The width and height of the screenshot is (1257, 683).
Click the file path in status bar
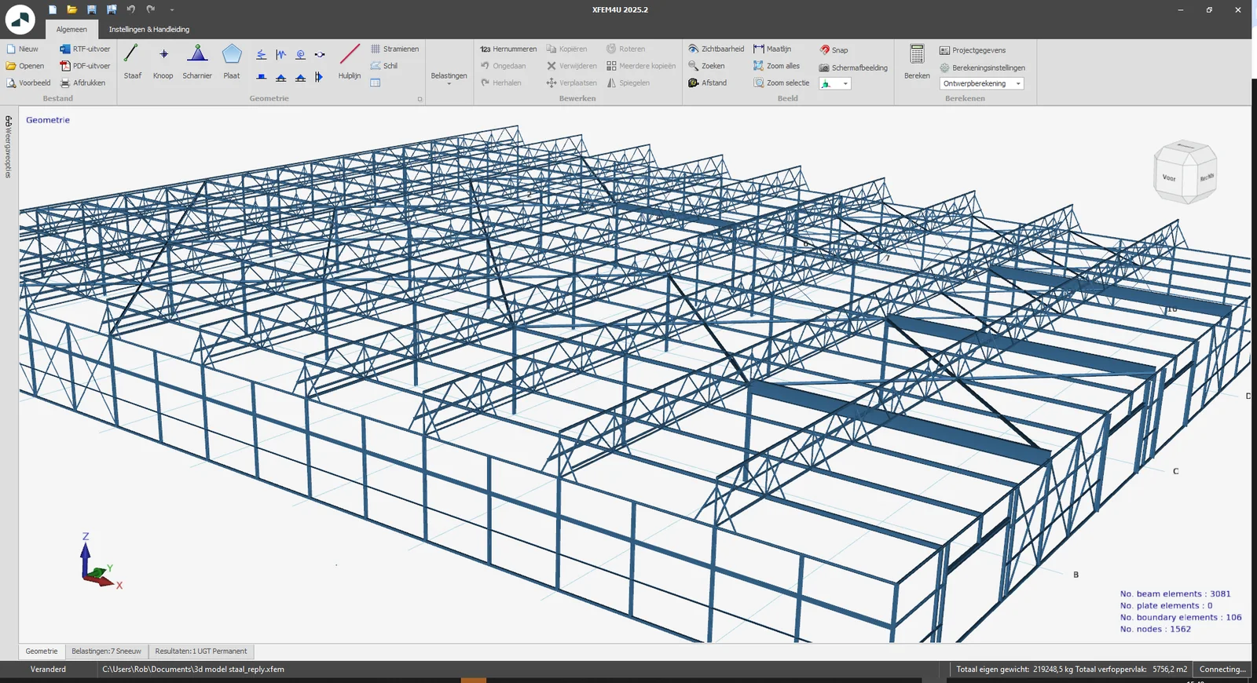tap(193, 670)
